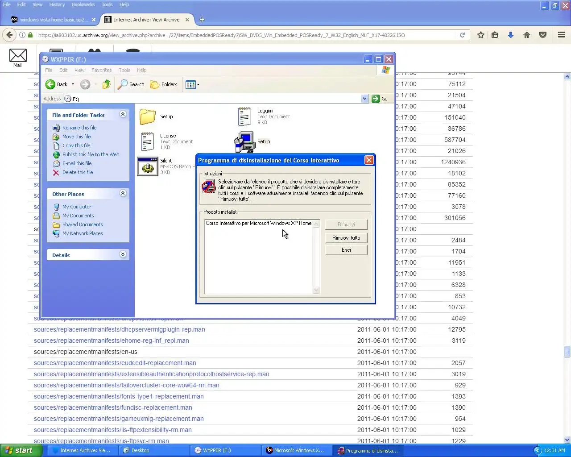571x457 pixels.
Task: Open ehome-reg-inf_repl.man link
Action: 112,341
